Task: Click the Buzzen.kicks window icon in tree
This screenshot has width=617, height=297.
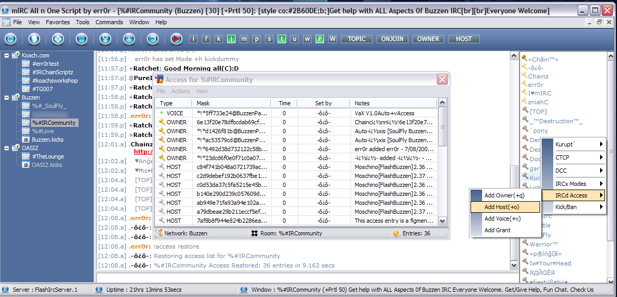Action: tap(26, 139)
